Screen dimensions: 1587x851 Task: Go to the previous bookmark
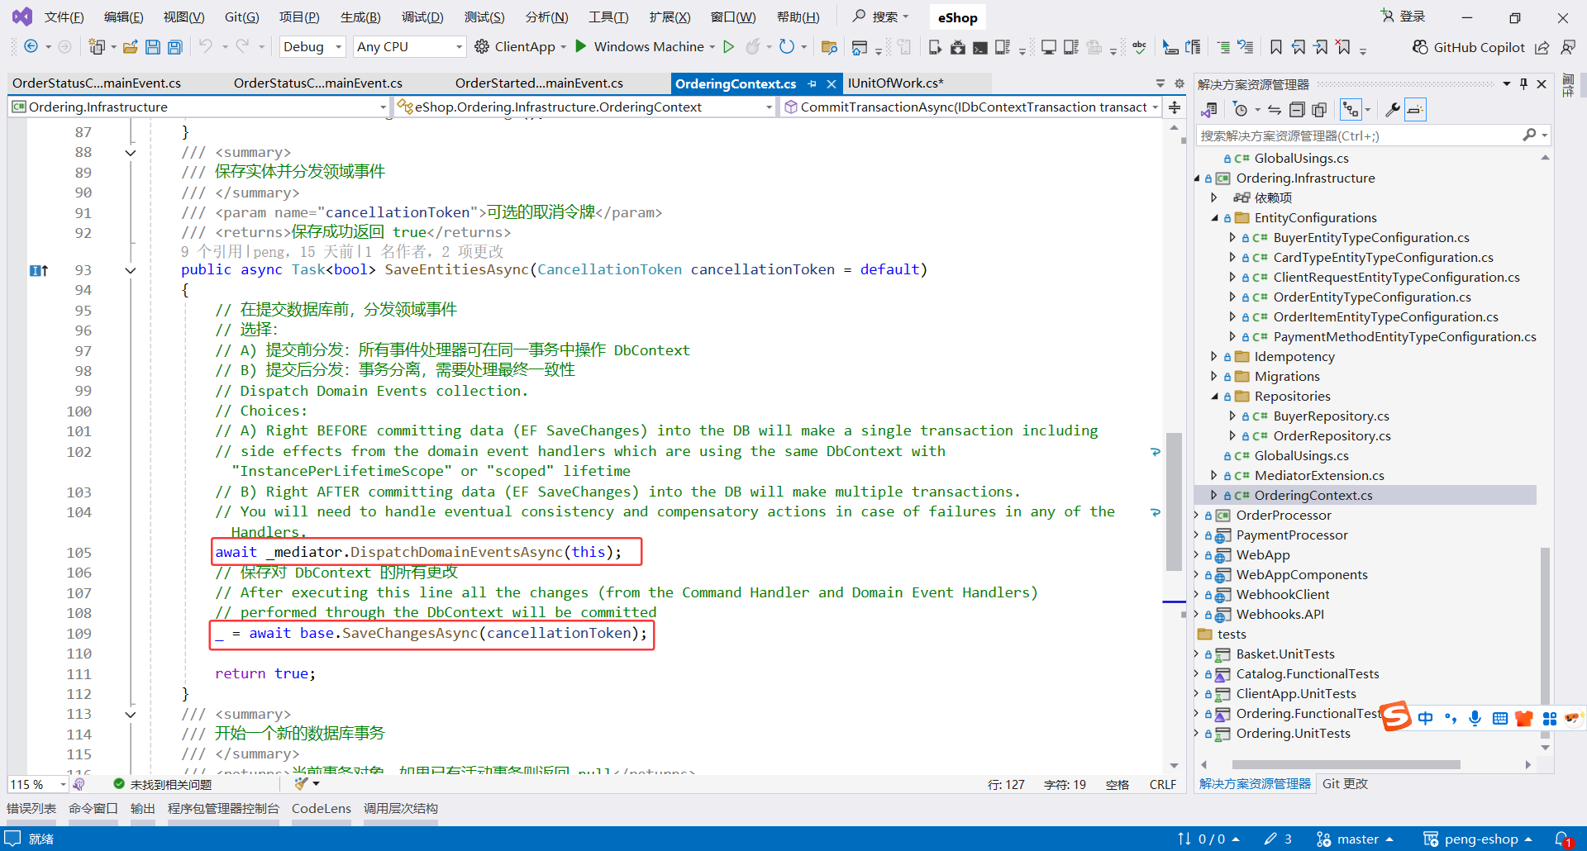coord(1299,47)
